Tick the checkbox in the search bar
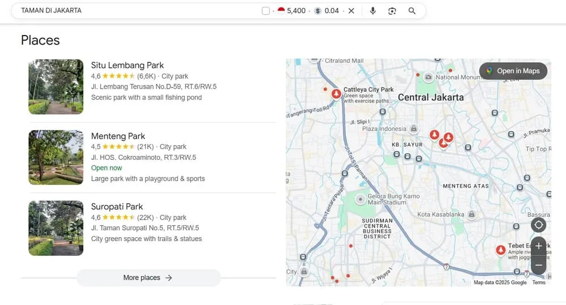 click(265, 11)
